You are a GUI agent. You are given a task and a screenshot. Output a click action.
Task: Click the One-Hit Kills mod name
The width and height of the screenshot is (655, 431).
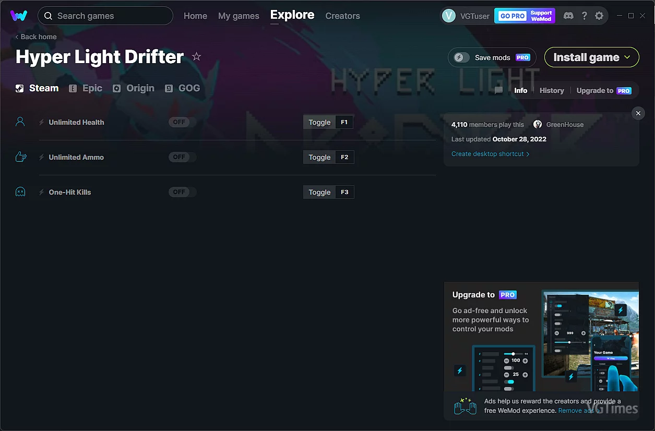(x=70, y=192)
